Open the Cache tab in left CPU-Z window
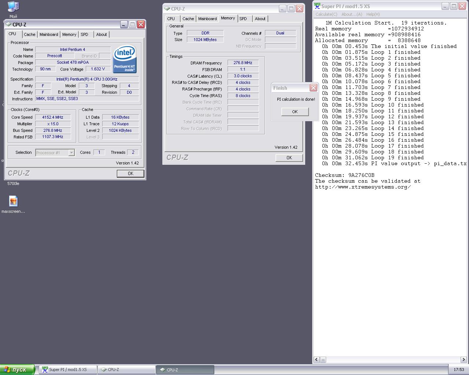Screen dimensions: 469x375 pos(30,34)
